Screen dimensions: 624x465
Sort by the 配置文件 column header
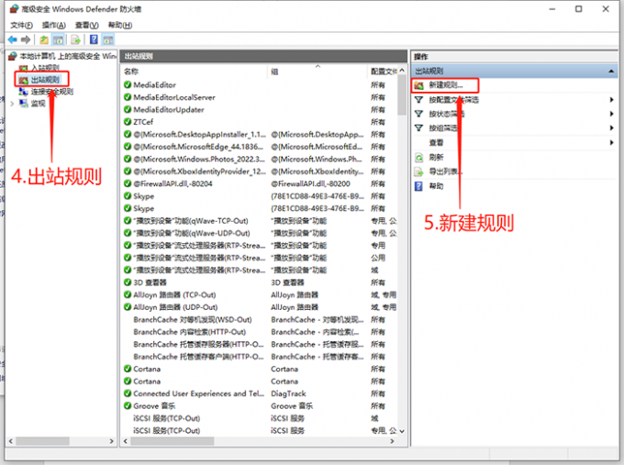[384, 72]
